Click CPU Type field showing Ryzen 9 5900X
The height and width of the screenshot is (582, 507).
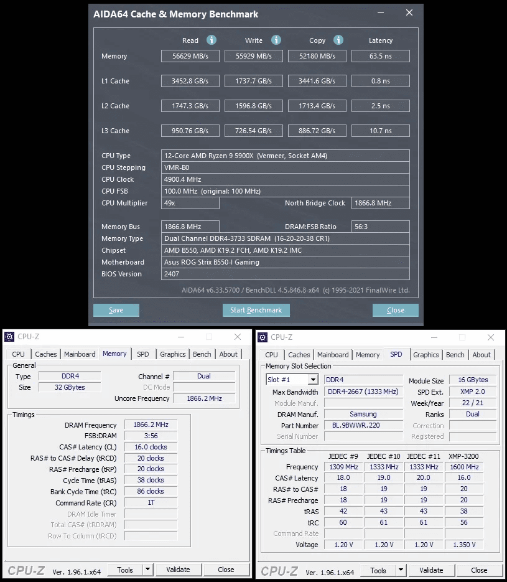pyautogui.click(x=285, y=156)
